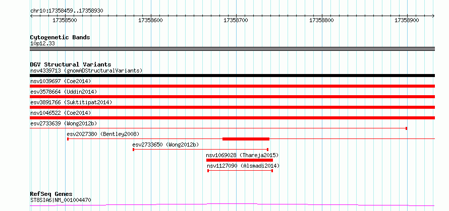Image resolution: width=449 pixels, height=211 pixels.
Task: Click ruler position 17358800
Action: pos(321,20)
